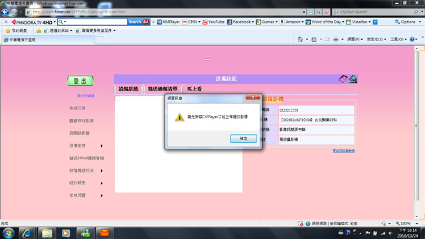Click the orange mail envelope taskbar icon
This screenshot has width=425, height=239.
[104, 233]
